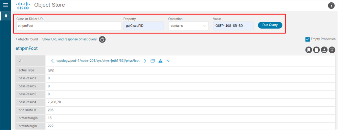
Task: Select the 'baseResvd3' property label
Action: click(x=27, y=94)
